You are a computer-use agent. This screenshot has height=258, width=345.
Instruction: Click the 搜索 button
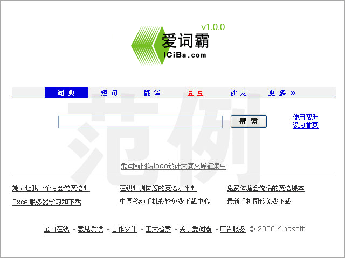coord(249,121)
